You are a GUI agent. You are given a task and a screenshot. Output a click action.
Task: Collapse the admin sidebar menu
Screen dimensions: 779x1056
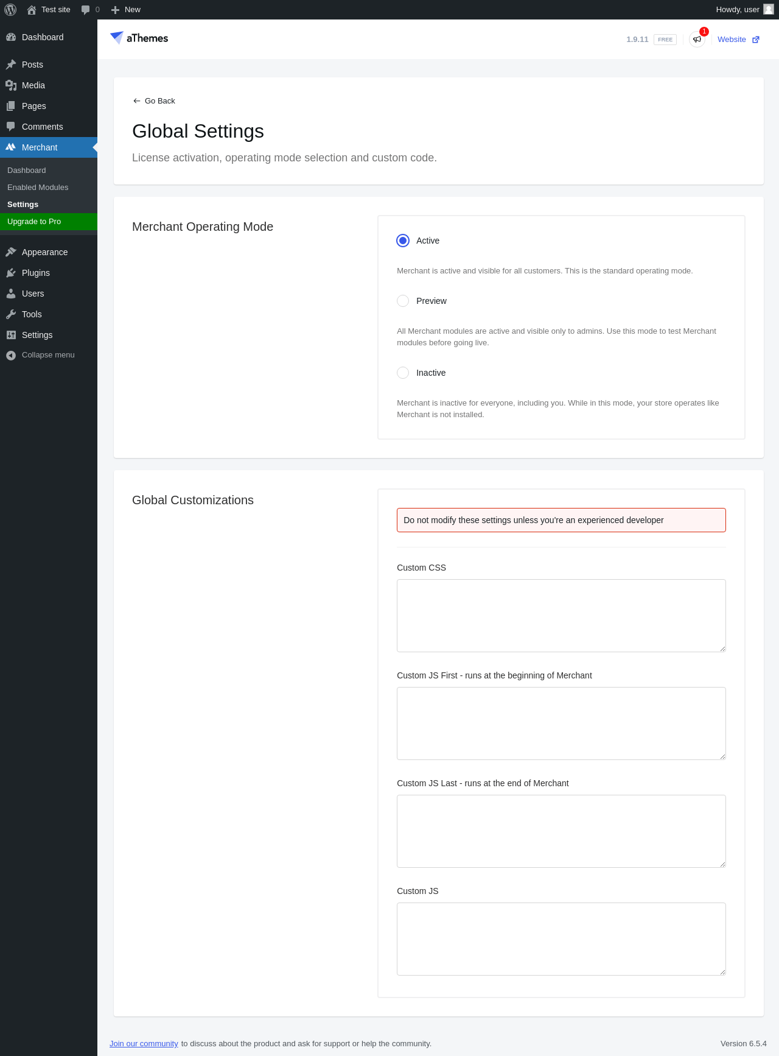40,355
